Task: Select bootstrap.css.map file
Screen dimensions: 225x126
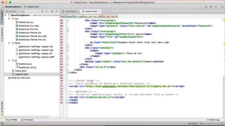Action: pyautogui.click(x=29, y=26)
